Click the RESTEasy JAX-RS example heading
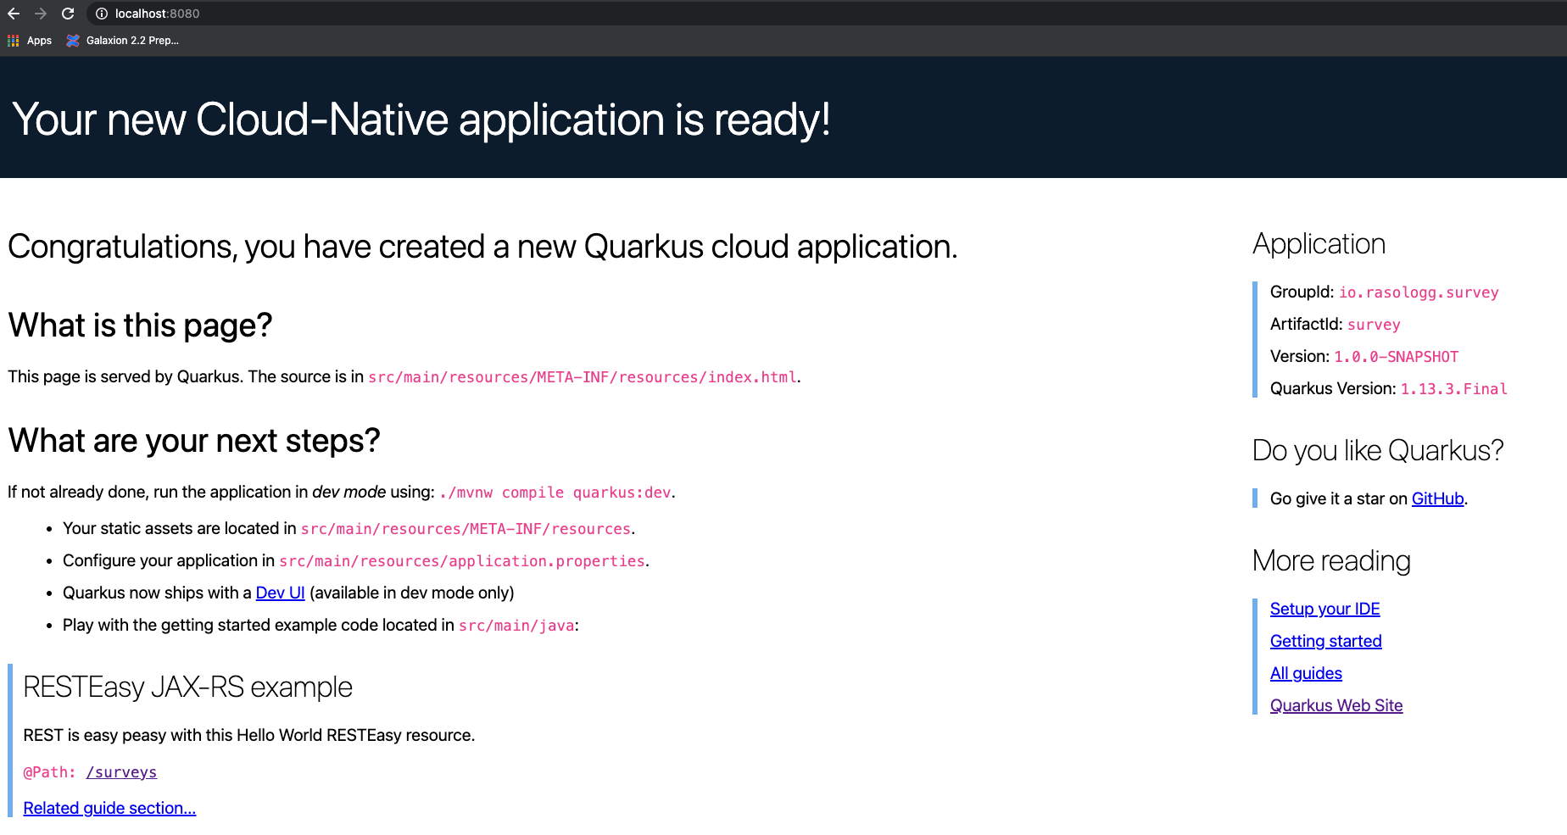The height and width of the screenshot is (835, 1567). [188, 687]
